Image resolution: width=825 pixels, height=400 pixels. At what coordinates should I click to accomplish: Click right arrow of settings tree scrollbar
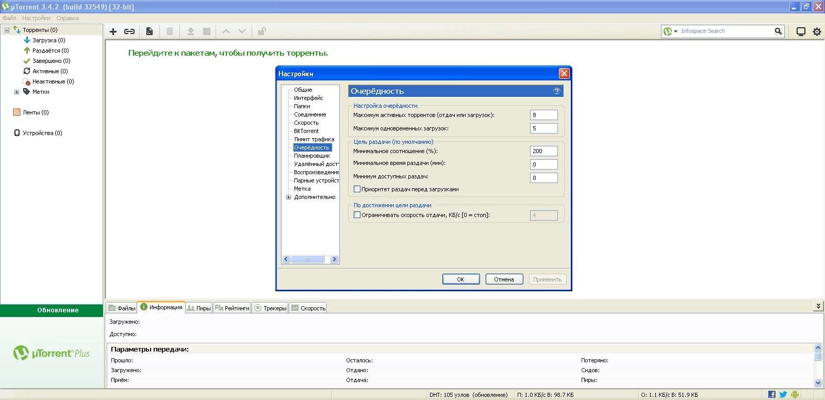[x=334, y=259]
